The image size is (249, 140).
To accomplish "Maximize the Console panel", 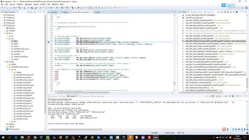I will pyautogui.click(x=246, y=96).
